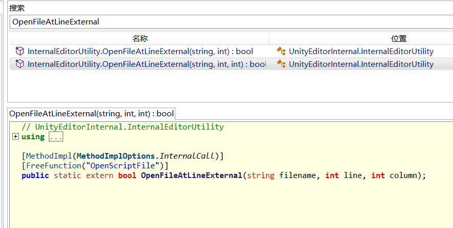Click first row's UnityEditorInternal.InternalEditorUtility location
Viewport: 453px width, 228px height.
coord(361,52)
